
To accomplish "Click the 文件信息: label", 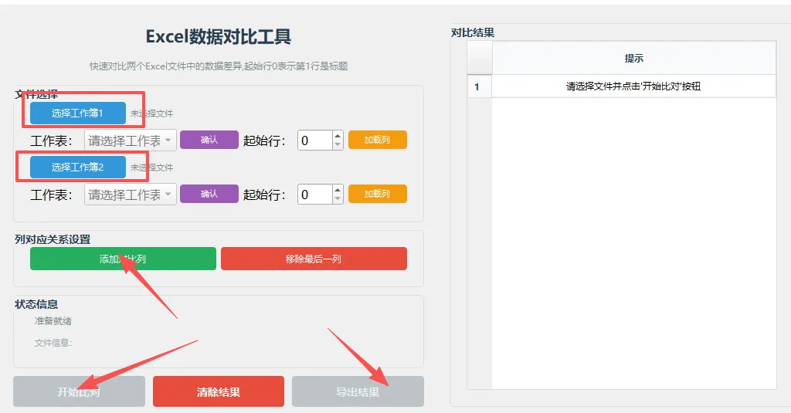I will [53, 343].
